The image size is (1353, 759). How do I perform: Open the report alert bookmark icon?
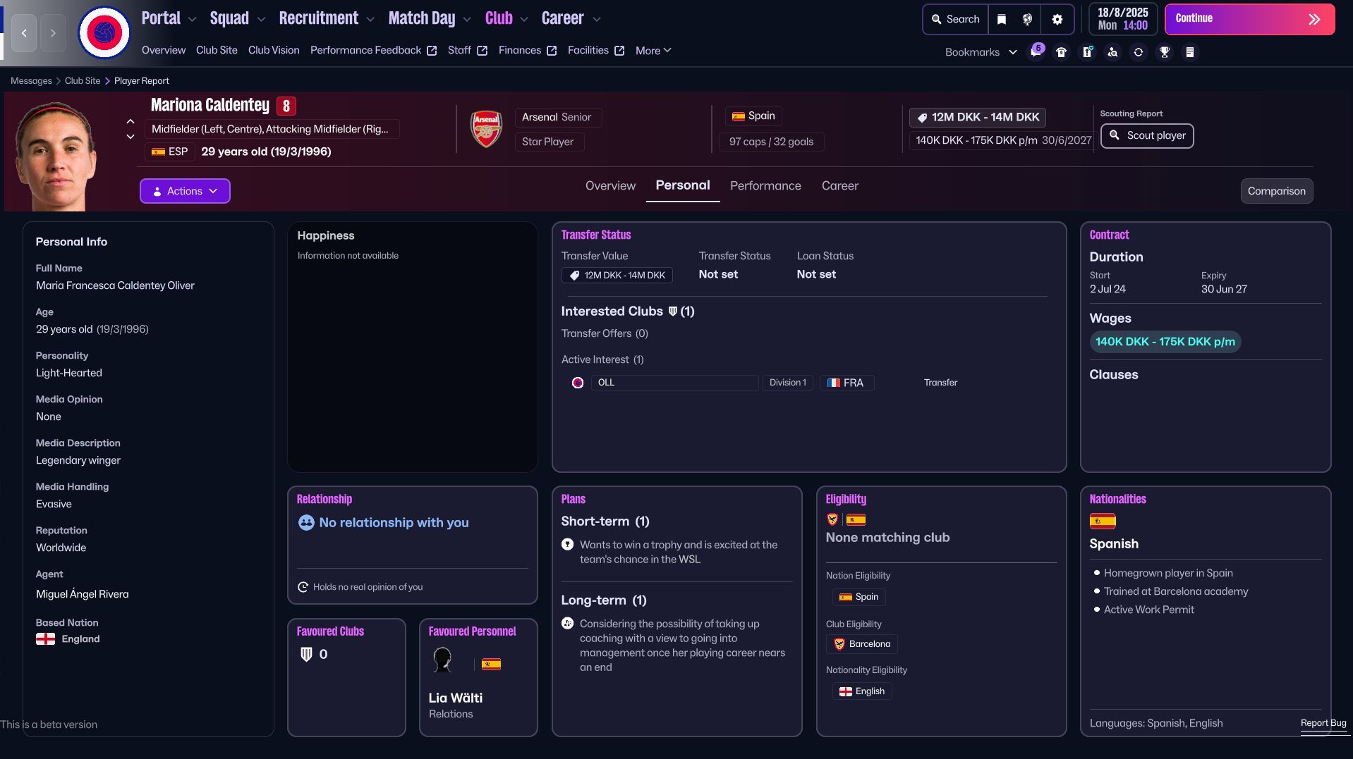[x=1087, y=52]
